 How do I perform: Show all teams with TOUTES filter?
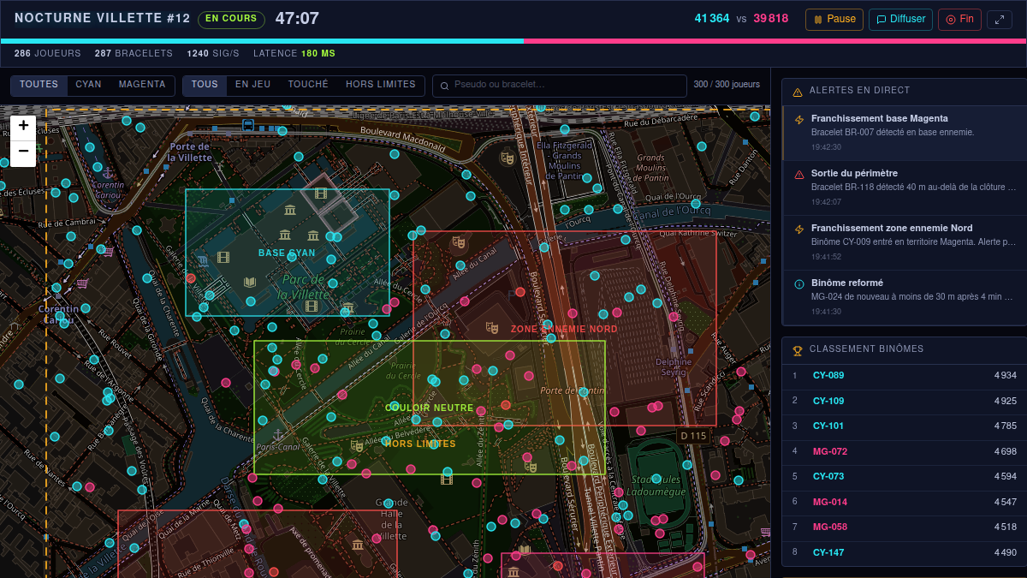39,85
